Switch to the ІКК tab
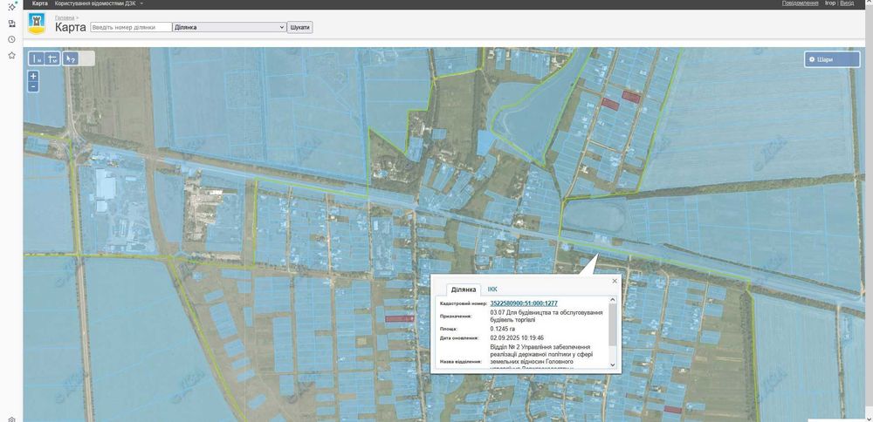 [492, 289]
